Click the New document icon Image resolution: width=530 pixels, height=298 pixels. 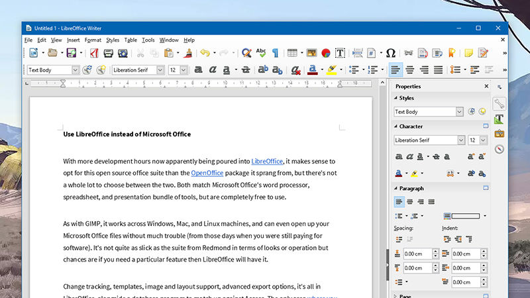(34, 53)
